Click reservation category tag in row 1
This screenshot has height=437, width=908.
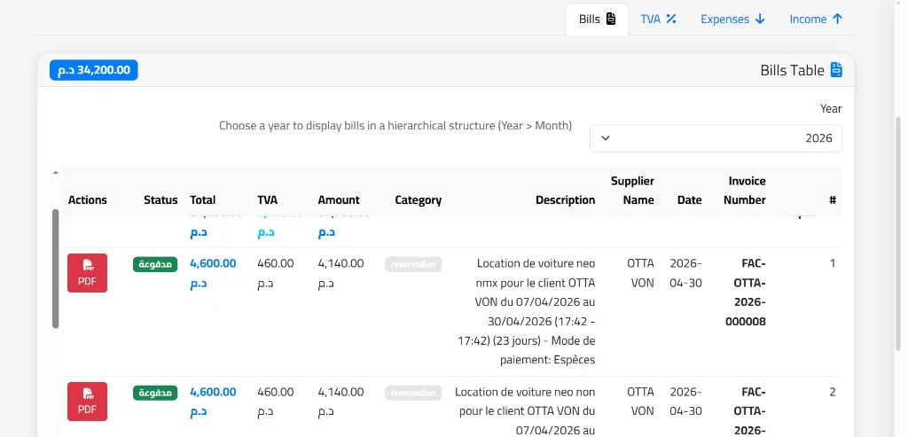[413, 264]
